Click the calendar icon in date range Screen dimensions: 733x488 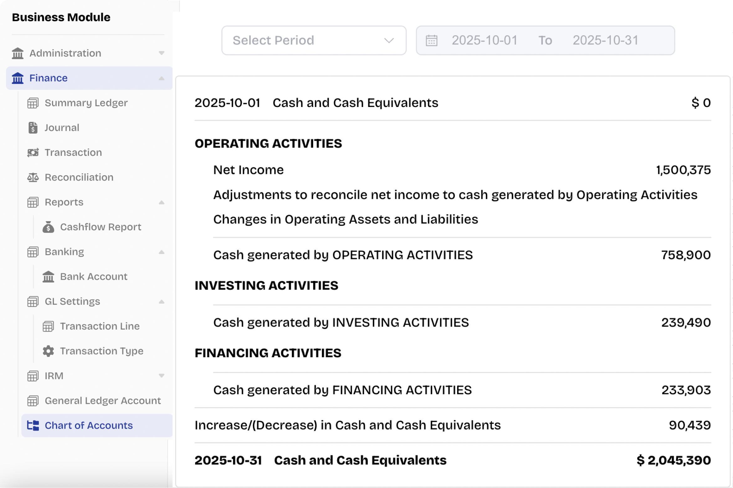click(431, 41)
